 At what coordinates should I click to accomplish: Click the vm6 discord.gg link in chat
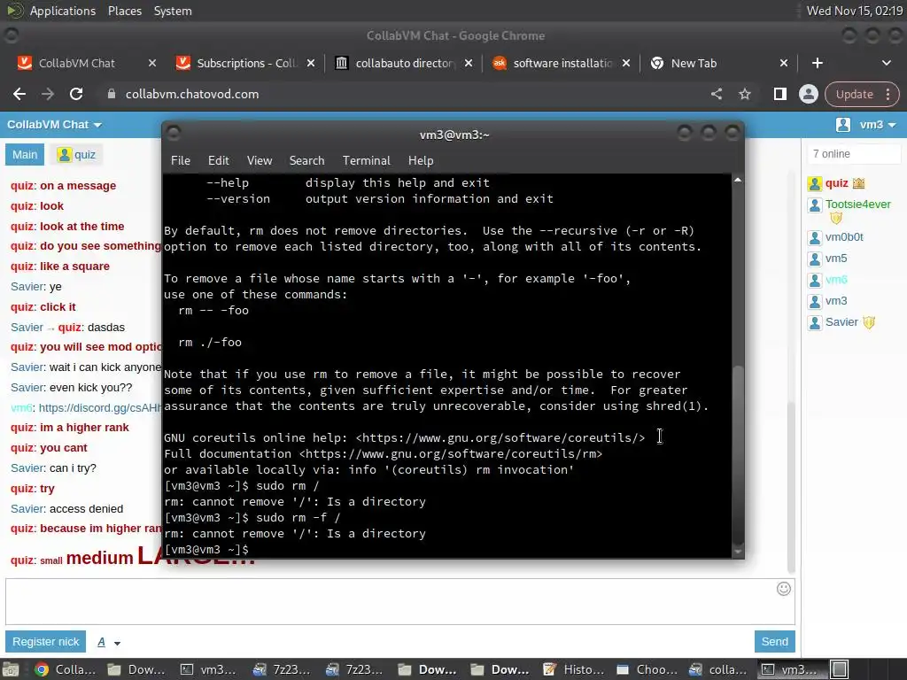coord(99,407)
